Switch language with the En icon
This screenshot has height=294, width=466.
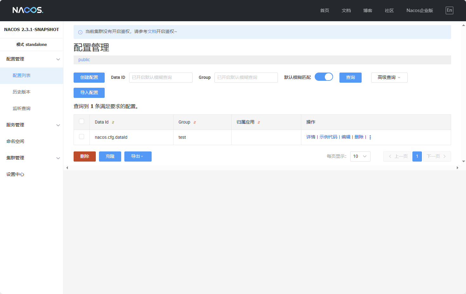coord(449,10)
